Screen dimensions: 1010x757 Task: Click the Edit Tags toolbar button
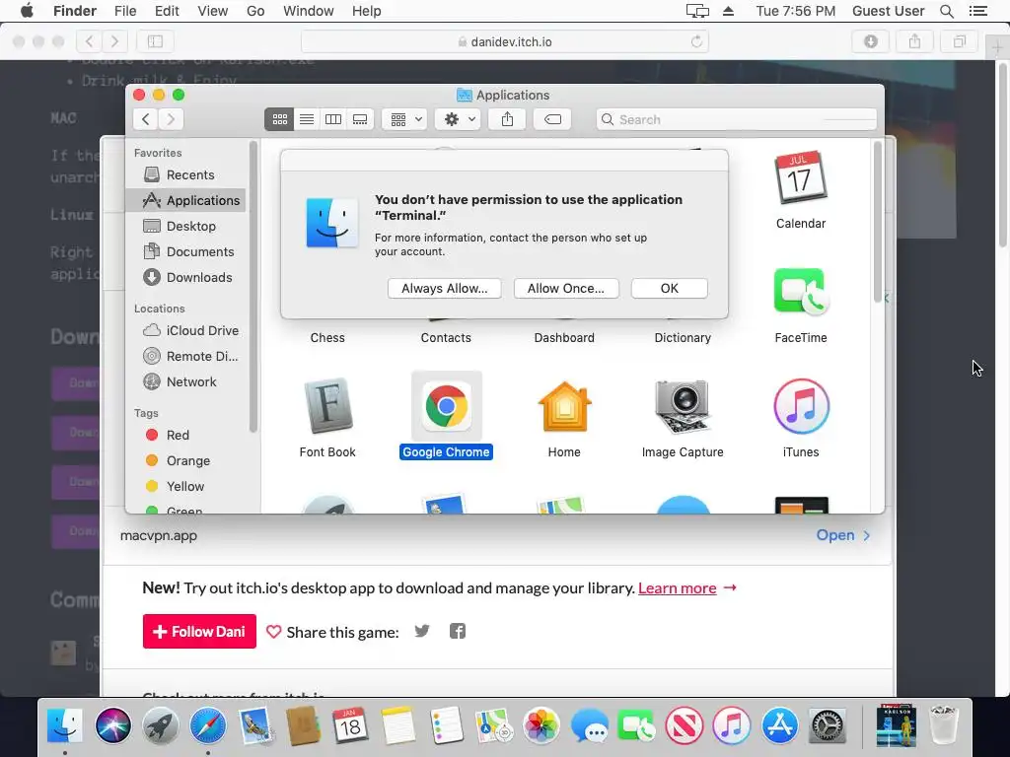[552, 119]
